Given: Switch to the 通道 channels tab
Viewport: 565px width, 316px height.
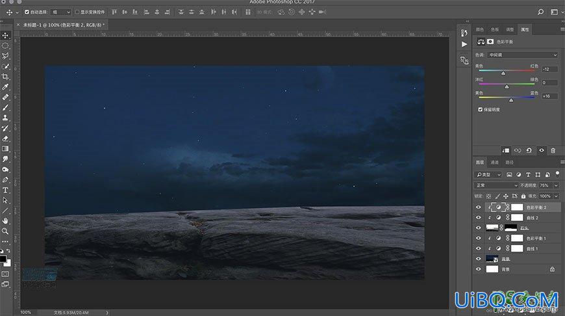Looking at the screenshot, I should coord(494,163).
